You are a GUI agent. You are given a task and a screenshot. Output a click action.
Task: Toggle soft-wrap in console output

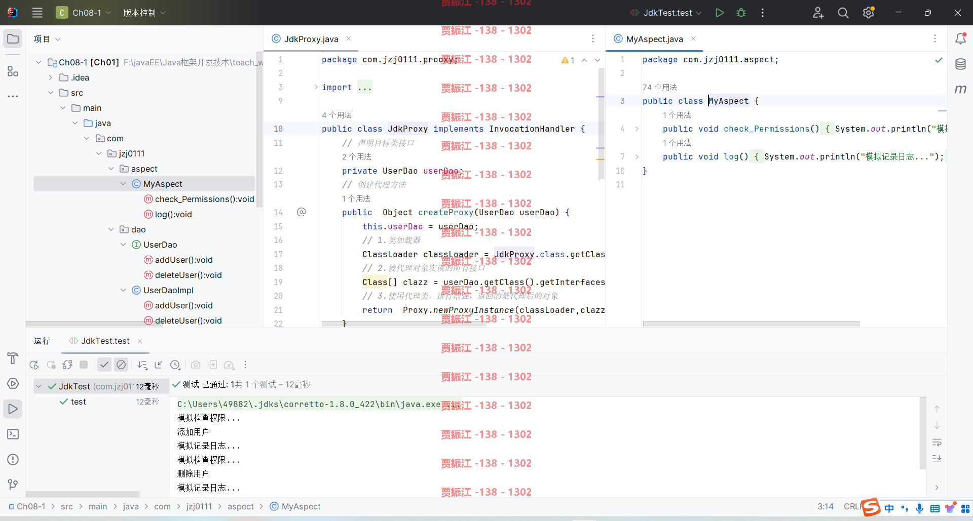point(937,443)
